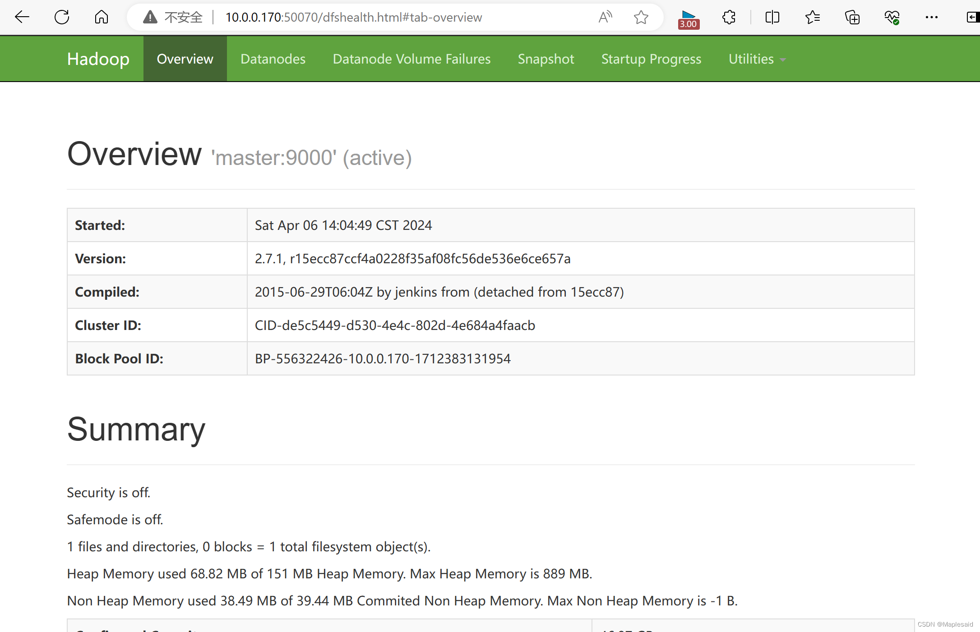The height and width of the screenshot is (632, 980).
Task: Click the Block Pool ID value
Action: (383, 358)
